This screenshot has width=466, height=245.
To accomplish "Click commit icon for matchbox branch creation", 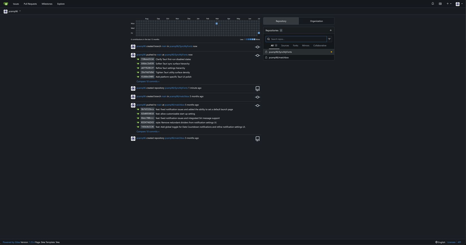I will (x=258, y=97).
